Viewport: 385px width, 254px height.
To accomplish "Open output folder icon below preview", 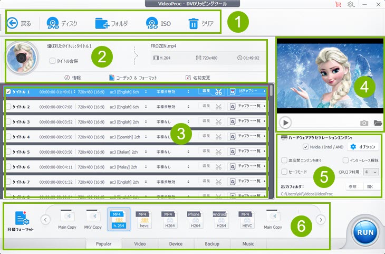I will click(378, 123).
